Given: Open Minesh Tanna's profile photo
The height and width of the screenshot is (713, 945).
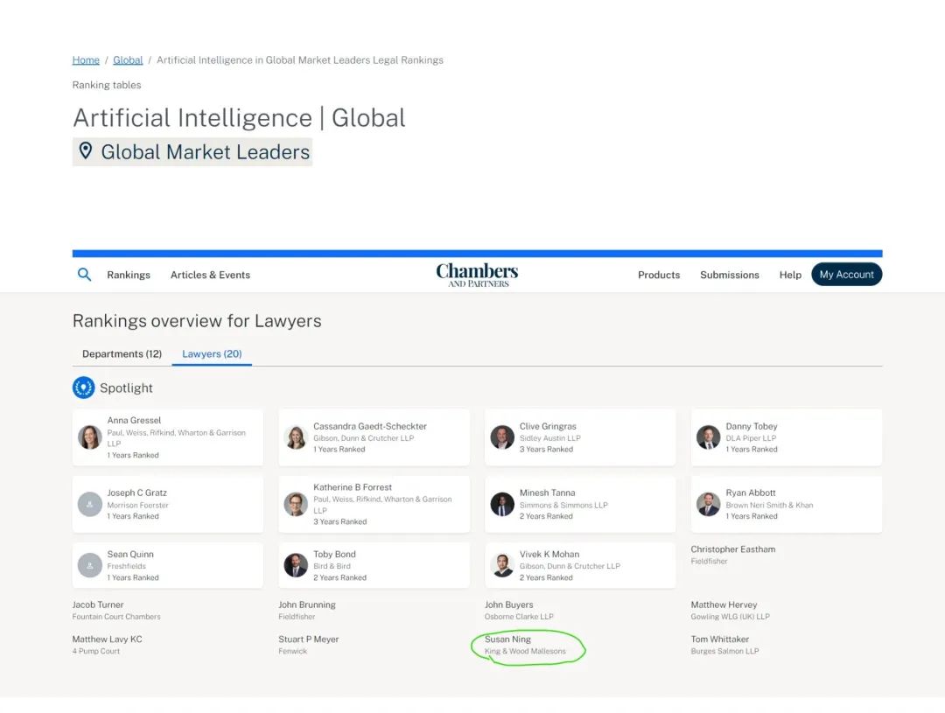Looking at the screenshot, I should click(x=502, y=505).
